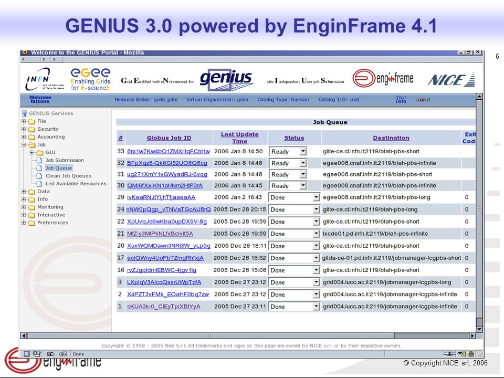Select the Info tree item
This screenshot has width=504, height=378.
click(x=43, y=199)
